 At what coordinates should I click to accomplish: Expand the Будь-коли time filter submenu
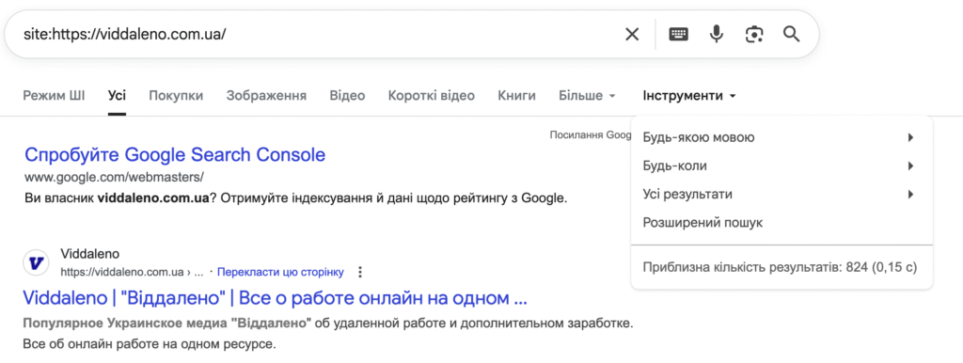point(781,166)
